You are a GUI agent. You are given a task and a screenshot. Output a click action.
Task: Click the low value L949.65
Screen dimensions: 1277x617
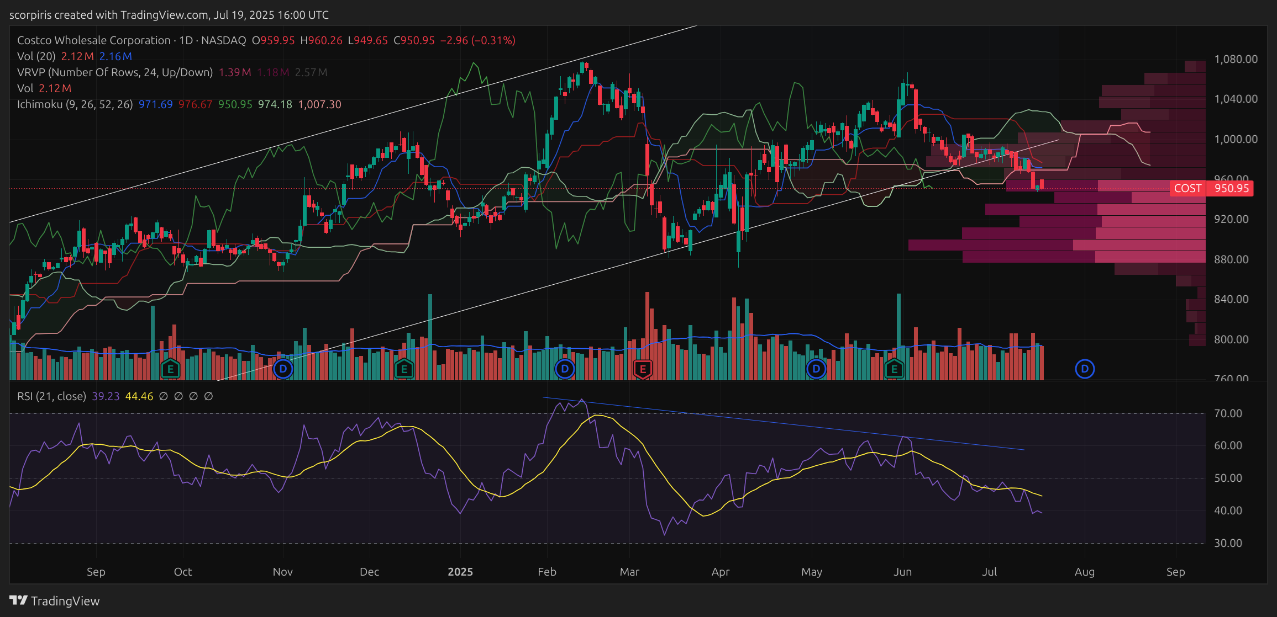point(368,40)
